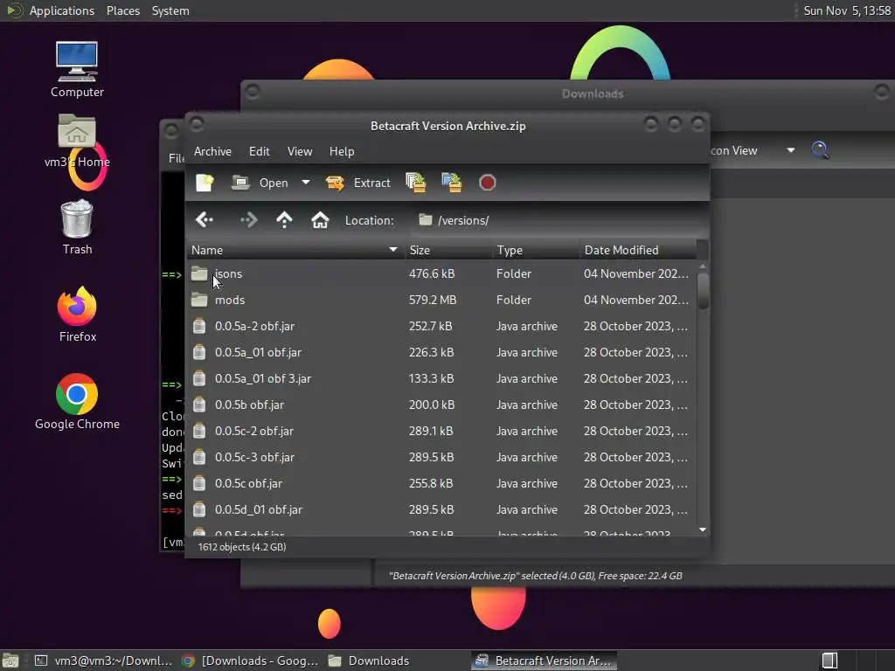
Task: Stop the current operation red button
Action: (488, 183)
